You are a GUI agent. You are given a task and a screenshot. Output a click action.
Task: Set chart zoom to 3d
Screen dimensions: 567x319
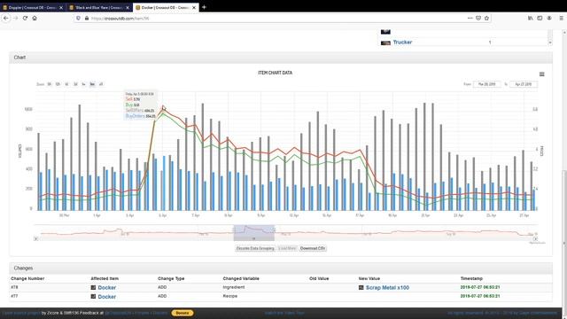[x=75, y=84]
